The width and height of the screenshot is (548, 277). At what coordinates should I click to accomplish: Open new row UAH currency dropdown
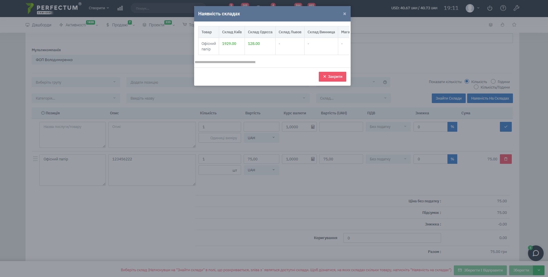point(261,138)
